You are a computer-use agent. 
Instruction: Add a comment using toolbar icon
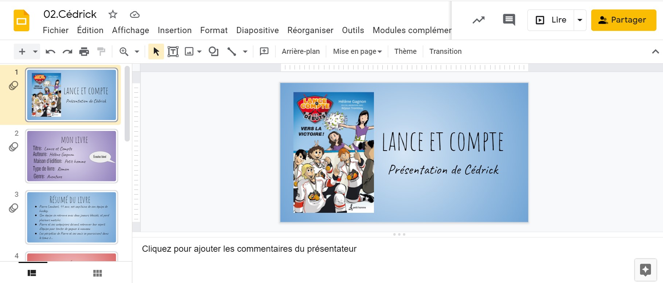pyautogui.click(x=264, y=52)
